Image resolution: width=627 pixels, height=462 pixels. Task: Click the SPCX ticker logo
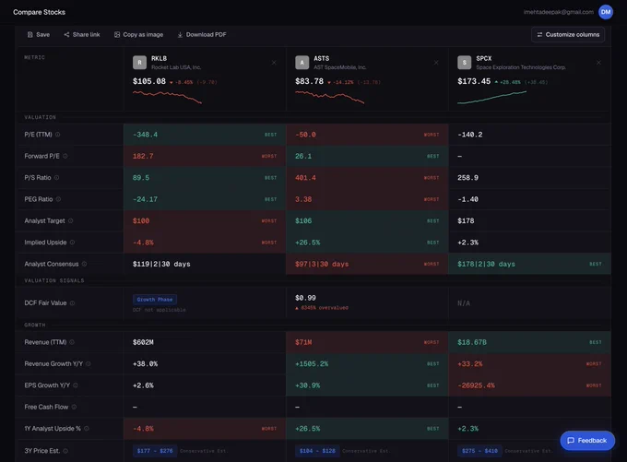coord(464,63)
